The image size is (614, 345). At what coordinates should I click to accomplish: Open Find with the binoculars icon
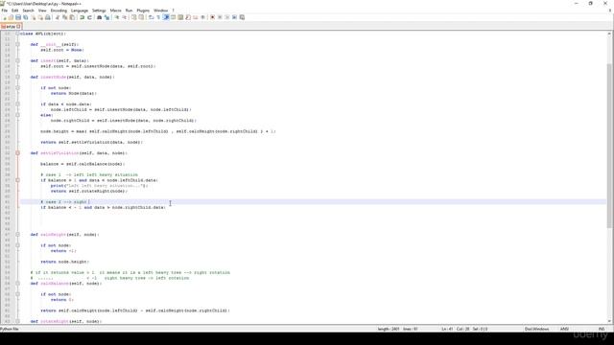(100, 17)
